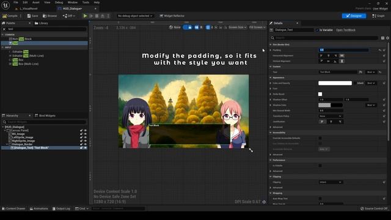Open the Debug menu
This screenshot has height=220, width=391.
tap(59, 2)
